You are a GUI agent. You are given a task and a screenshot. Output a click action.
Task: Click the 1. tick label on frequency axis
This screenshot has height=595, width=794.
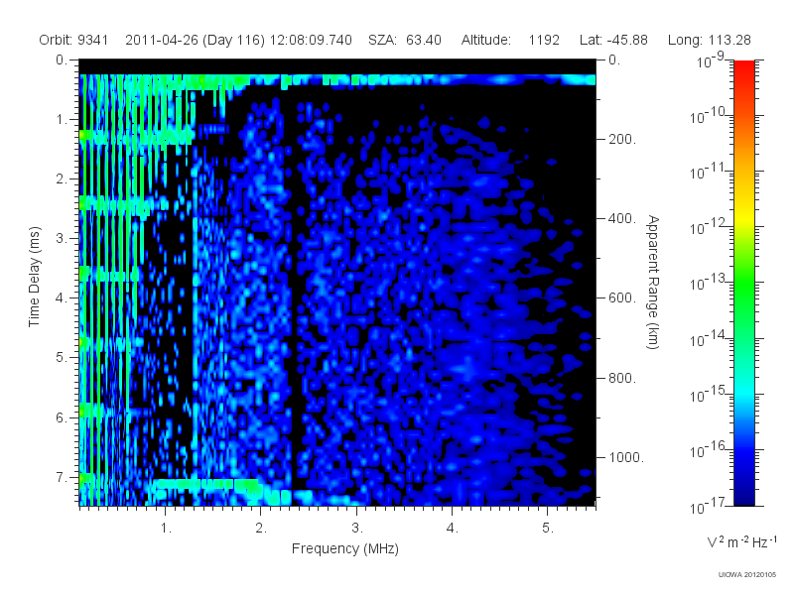click(x=166, y=528)
